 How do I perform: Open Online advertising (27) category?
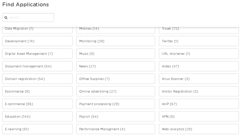coord(115,91)
